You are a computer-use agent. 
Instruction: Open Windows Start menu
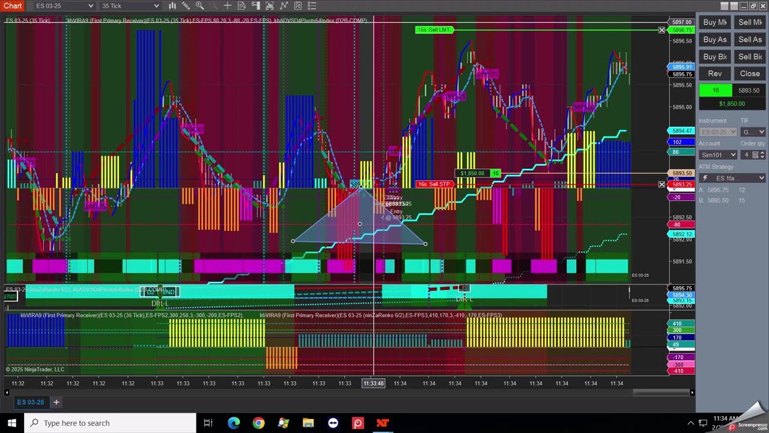pyautogui.click(x=11, y=423)
